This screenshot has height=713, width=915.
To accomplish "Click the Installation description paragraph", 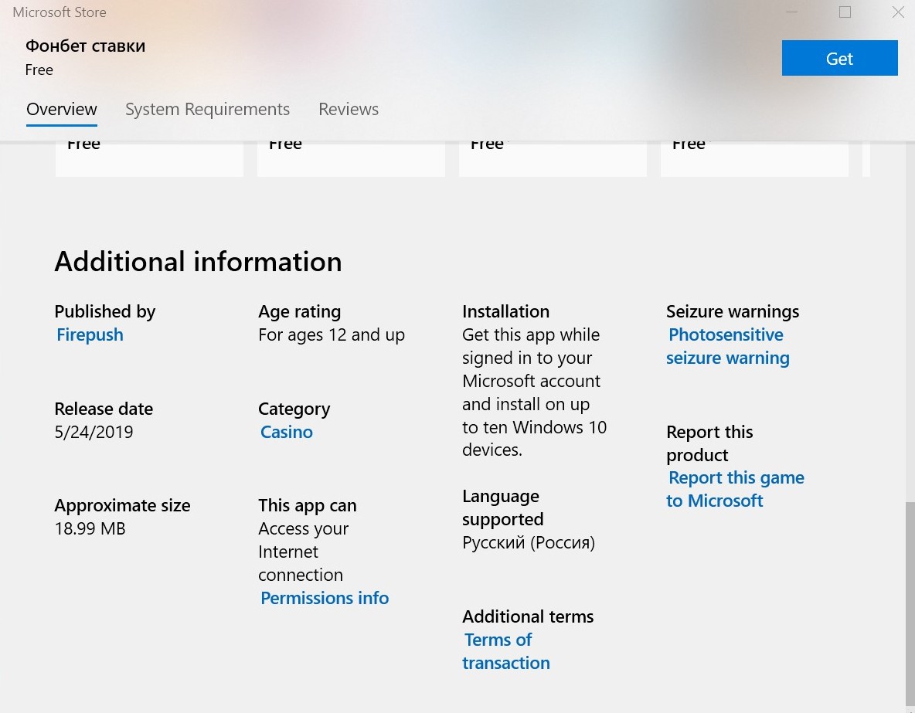I will (x=535, y=392).
